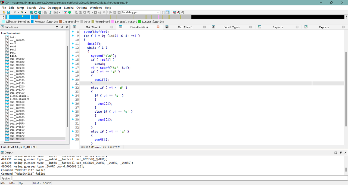
Task: Click the text search 'A' toolbar icon
Action: tap(56, 12)
